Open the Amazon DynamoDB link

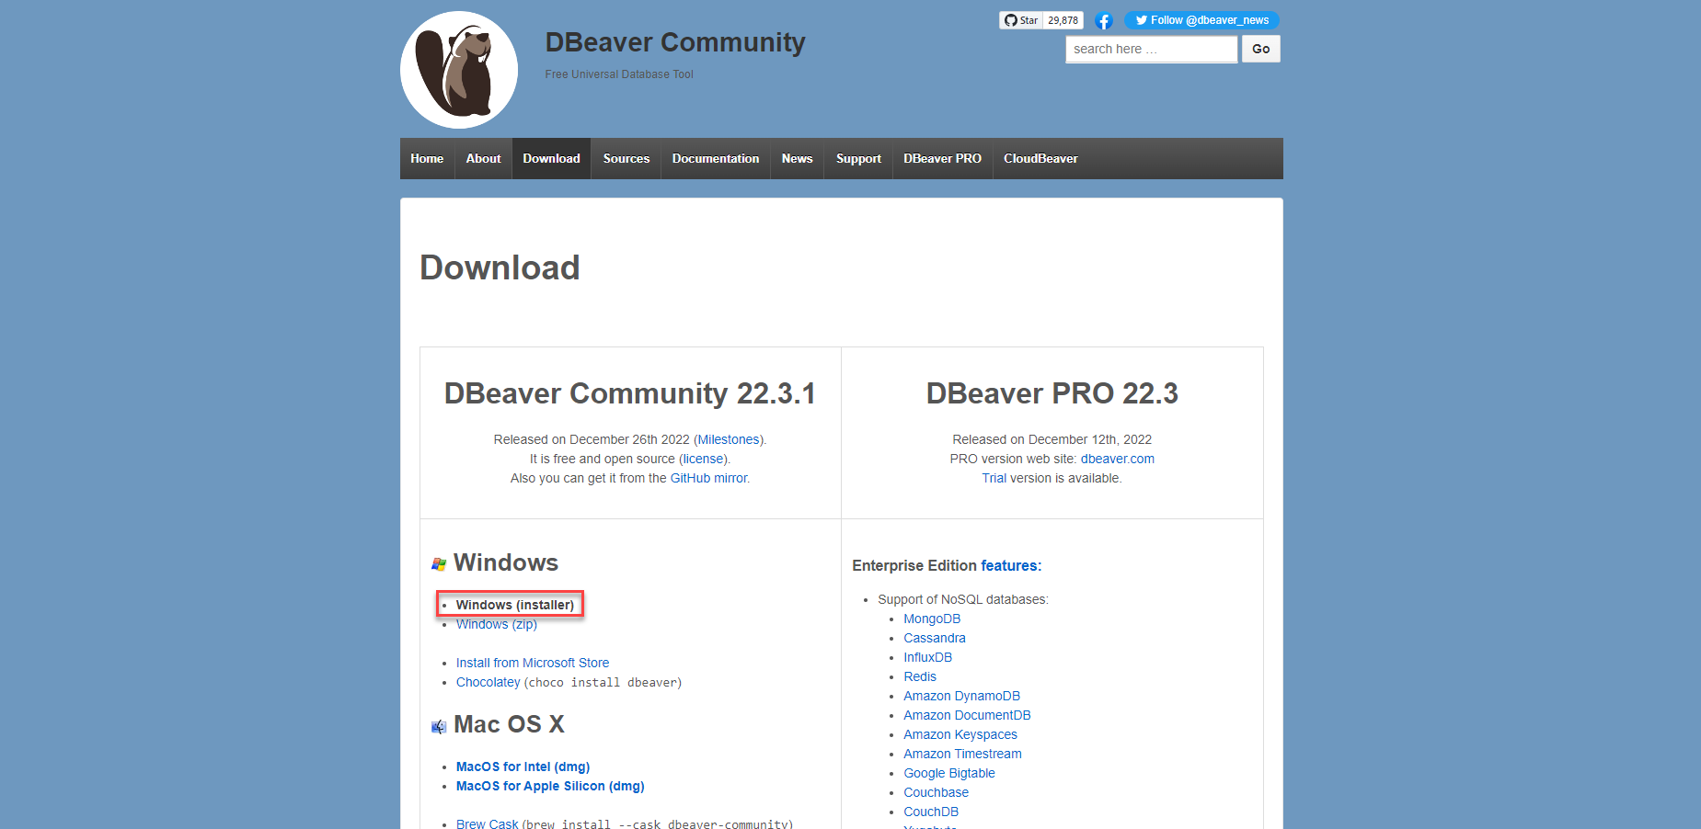pos(961,696)
